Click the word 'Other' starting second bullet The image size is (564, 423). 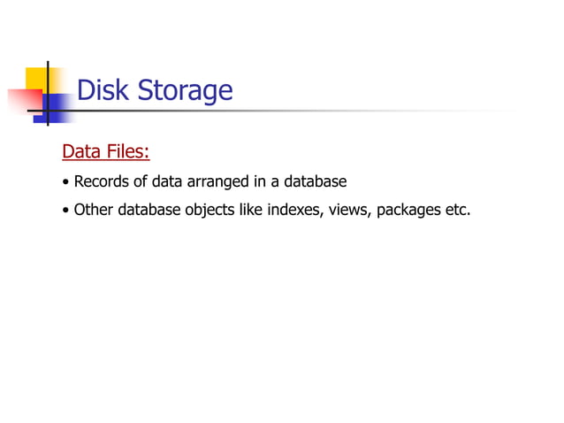click(x=94, y=210)
